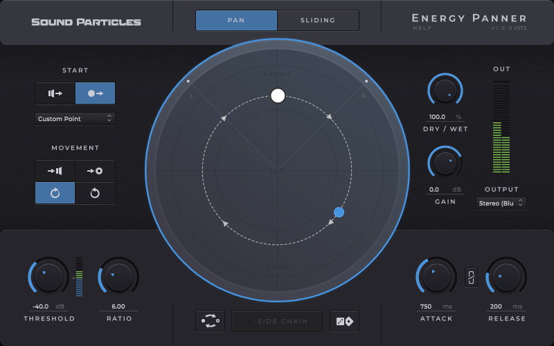Open the Custom Point dropdown
554x346 pixels.
click(75, 118)
